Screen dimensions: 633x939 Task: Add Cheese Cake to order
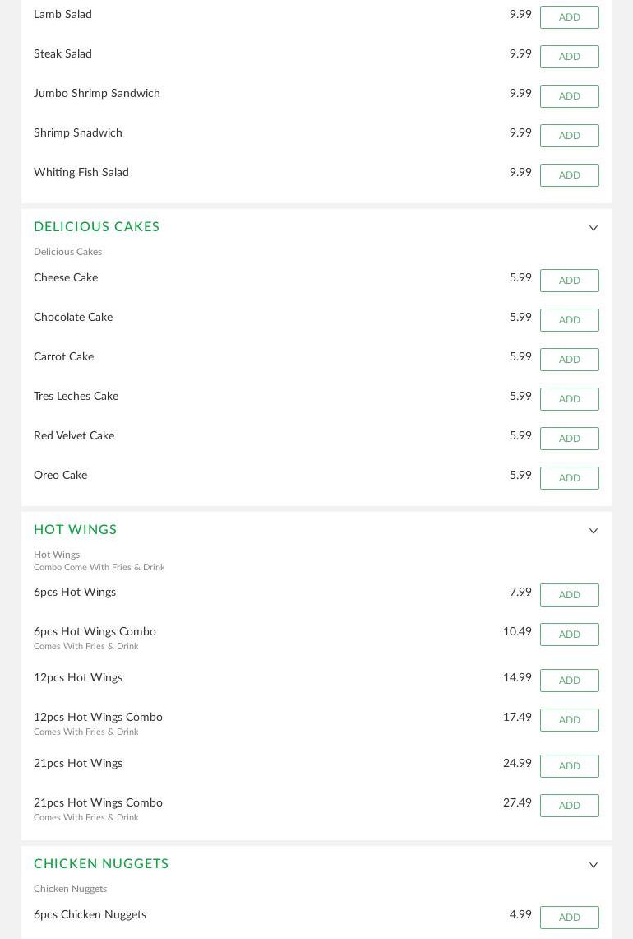pyautogui.click(x=569, y=281)
